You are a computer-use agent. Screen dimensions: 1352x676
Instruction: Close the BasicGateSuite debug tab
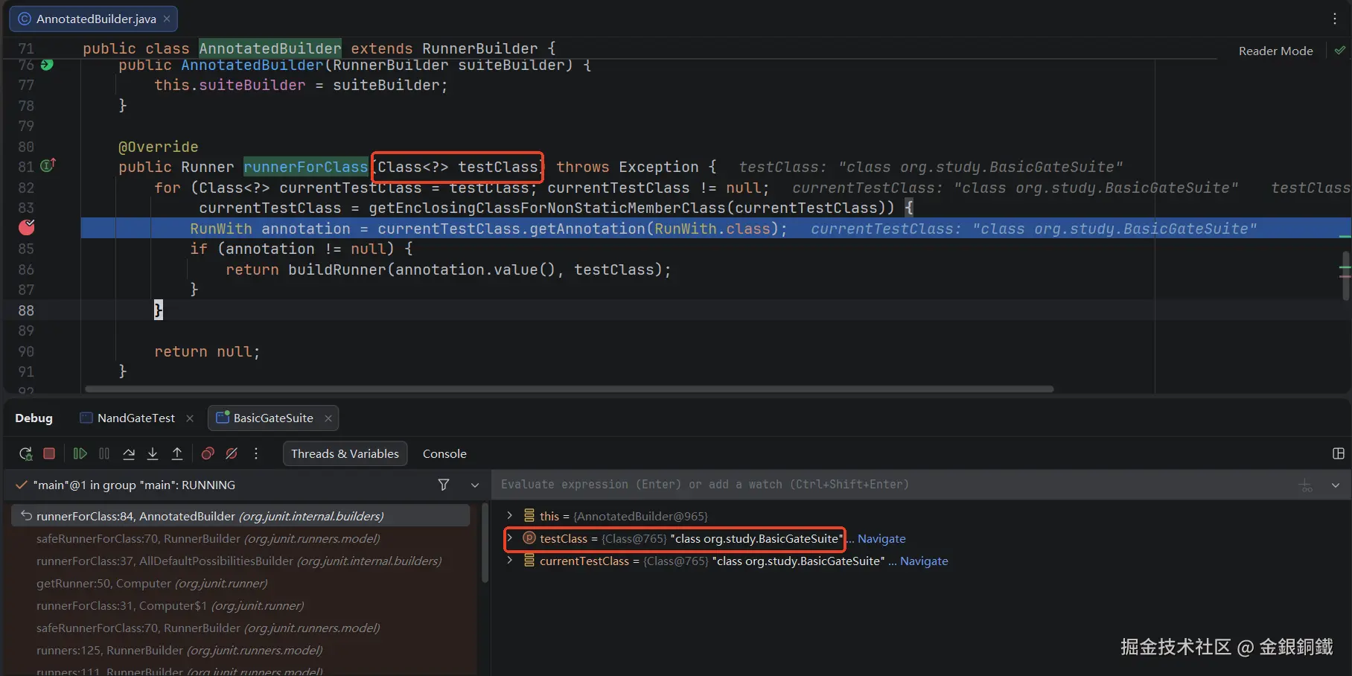[328, 418]
